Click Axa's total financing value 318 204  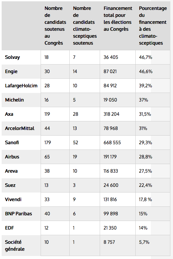[x=111, y=114]
